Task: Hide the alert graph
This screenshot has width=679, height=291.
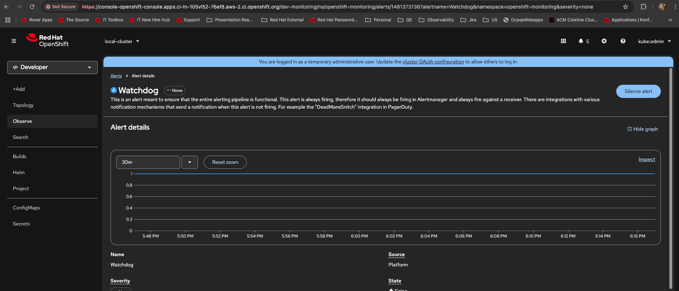Action: (643, 129)
